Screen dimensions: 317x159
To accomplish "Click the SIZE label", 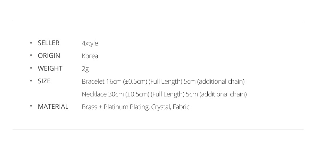I will [x=44, y=81].
